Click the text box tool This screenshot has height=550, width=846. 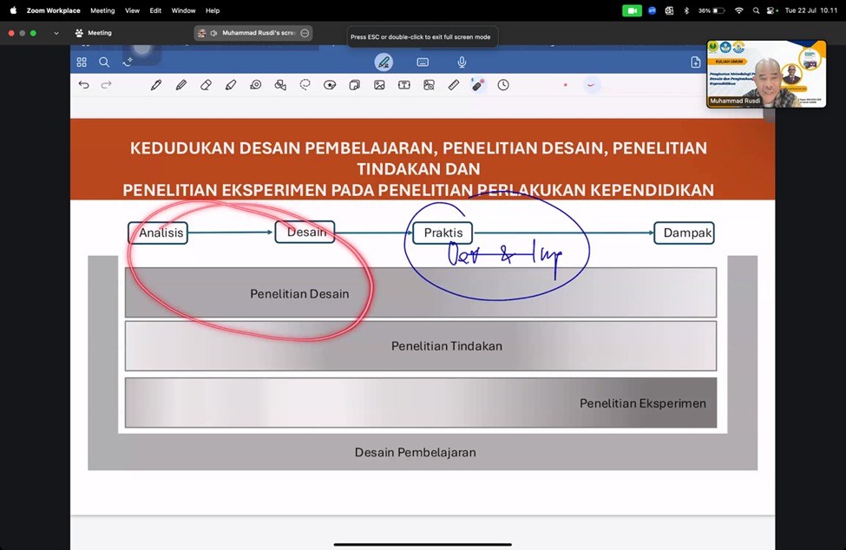coord(404,85)
